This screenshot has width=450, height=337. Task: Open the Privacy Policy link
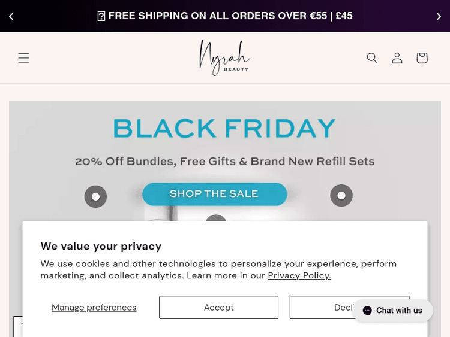299,275
